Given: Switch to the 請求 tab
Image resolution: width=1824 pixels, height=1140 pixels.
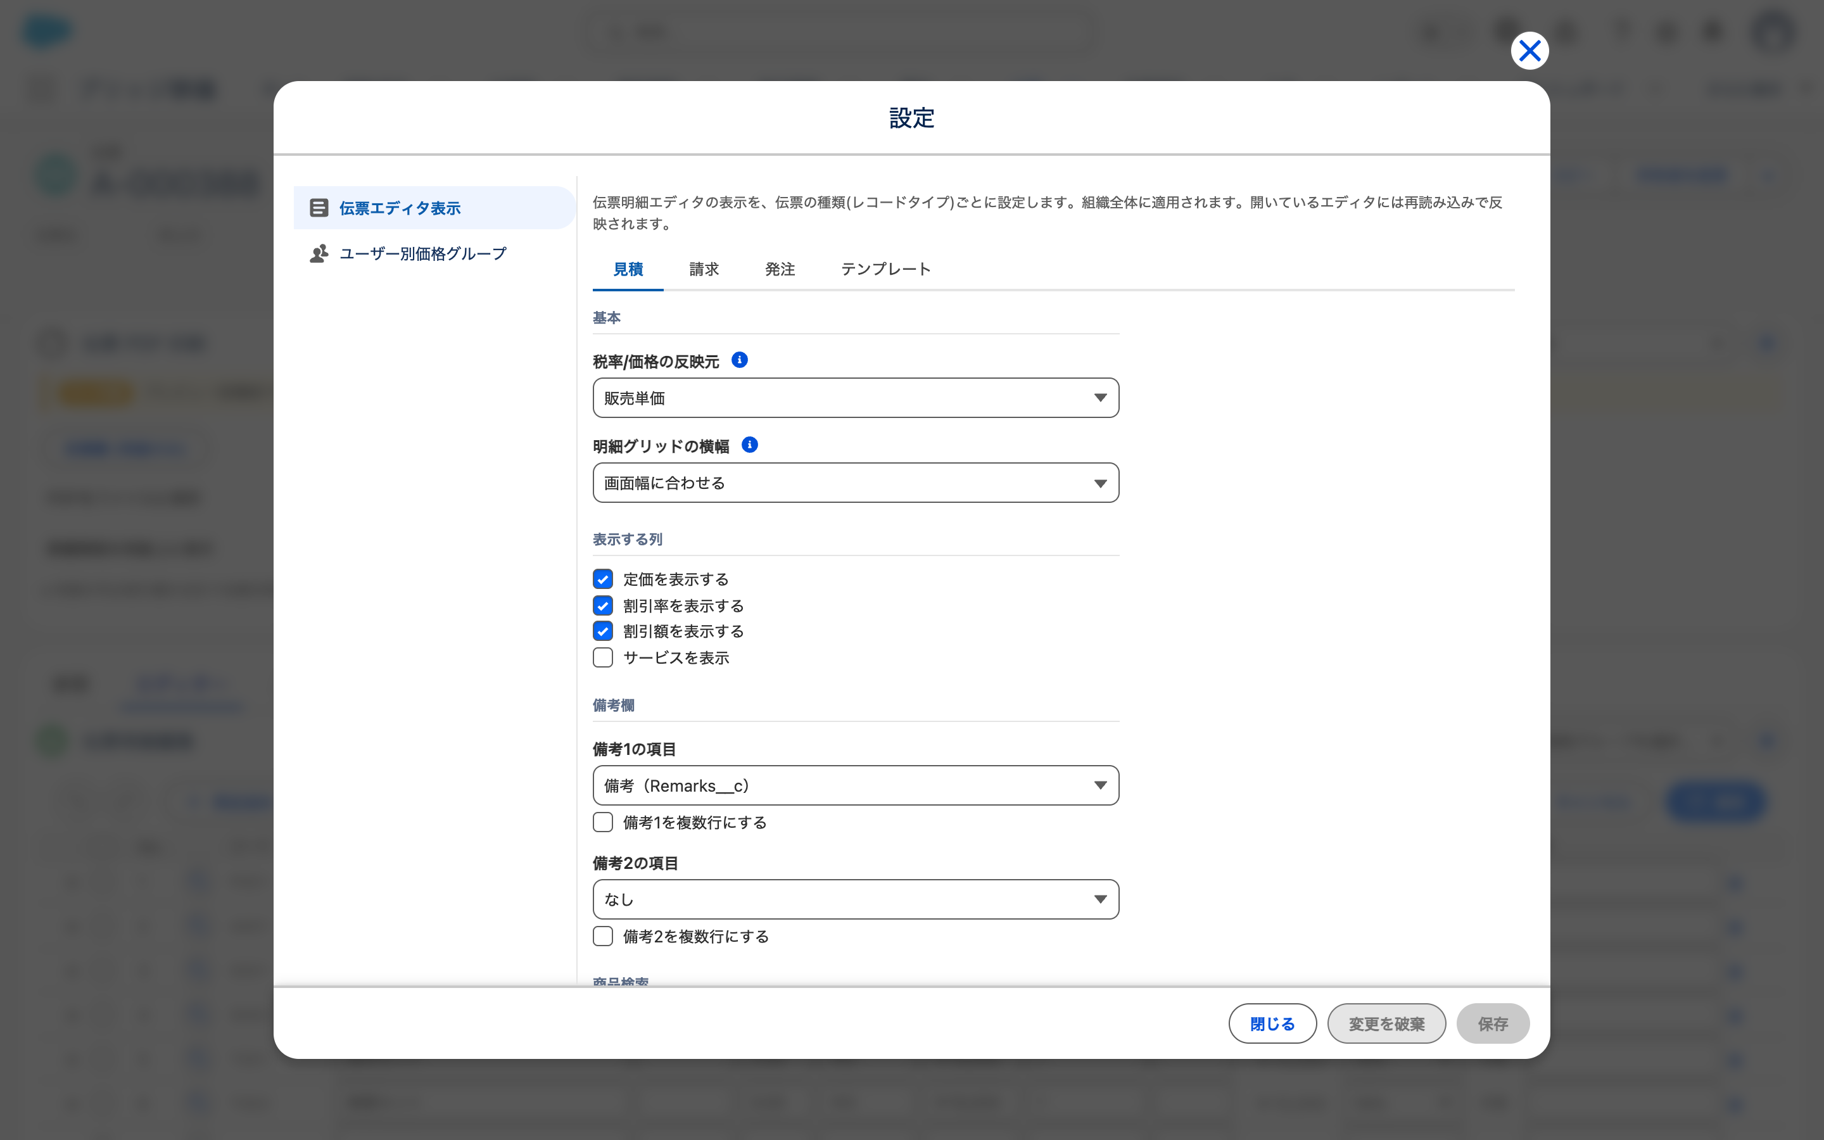Looking at the screenshot, I should click(x=704, y=269).
